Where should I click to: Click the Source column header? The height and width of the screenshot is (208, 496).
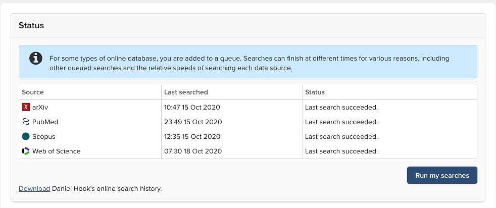[x=32, y=92]
